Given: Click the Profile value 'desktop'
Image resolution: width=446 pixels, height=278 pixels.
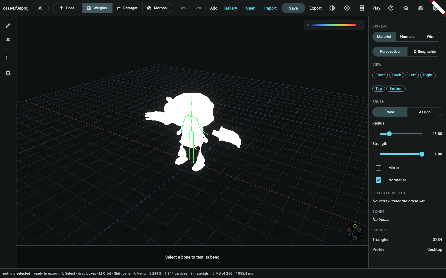Looking at the screenshot, I should click(435, 250).
